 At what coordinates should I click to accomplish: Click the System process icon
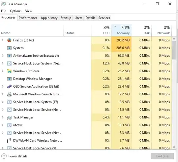click(x=9, y=48)
